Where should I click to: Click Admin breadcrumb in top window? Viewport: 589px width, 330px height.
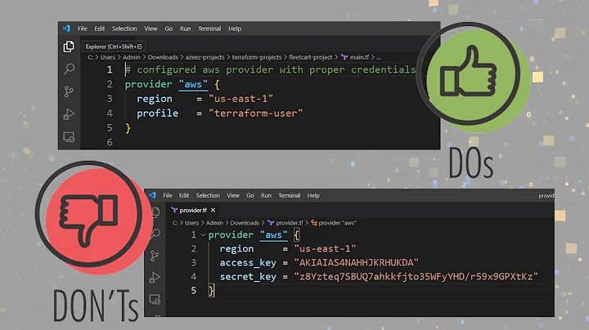pos(131,57)
